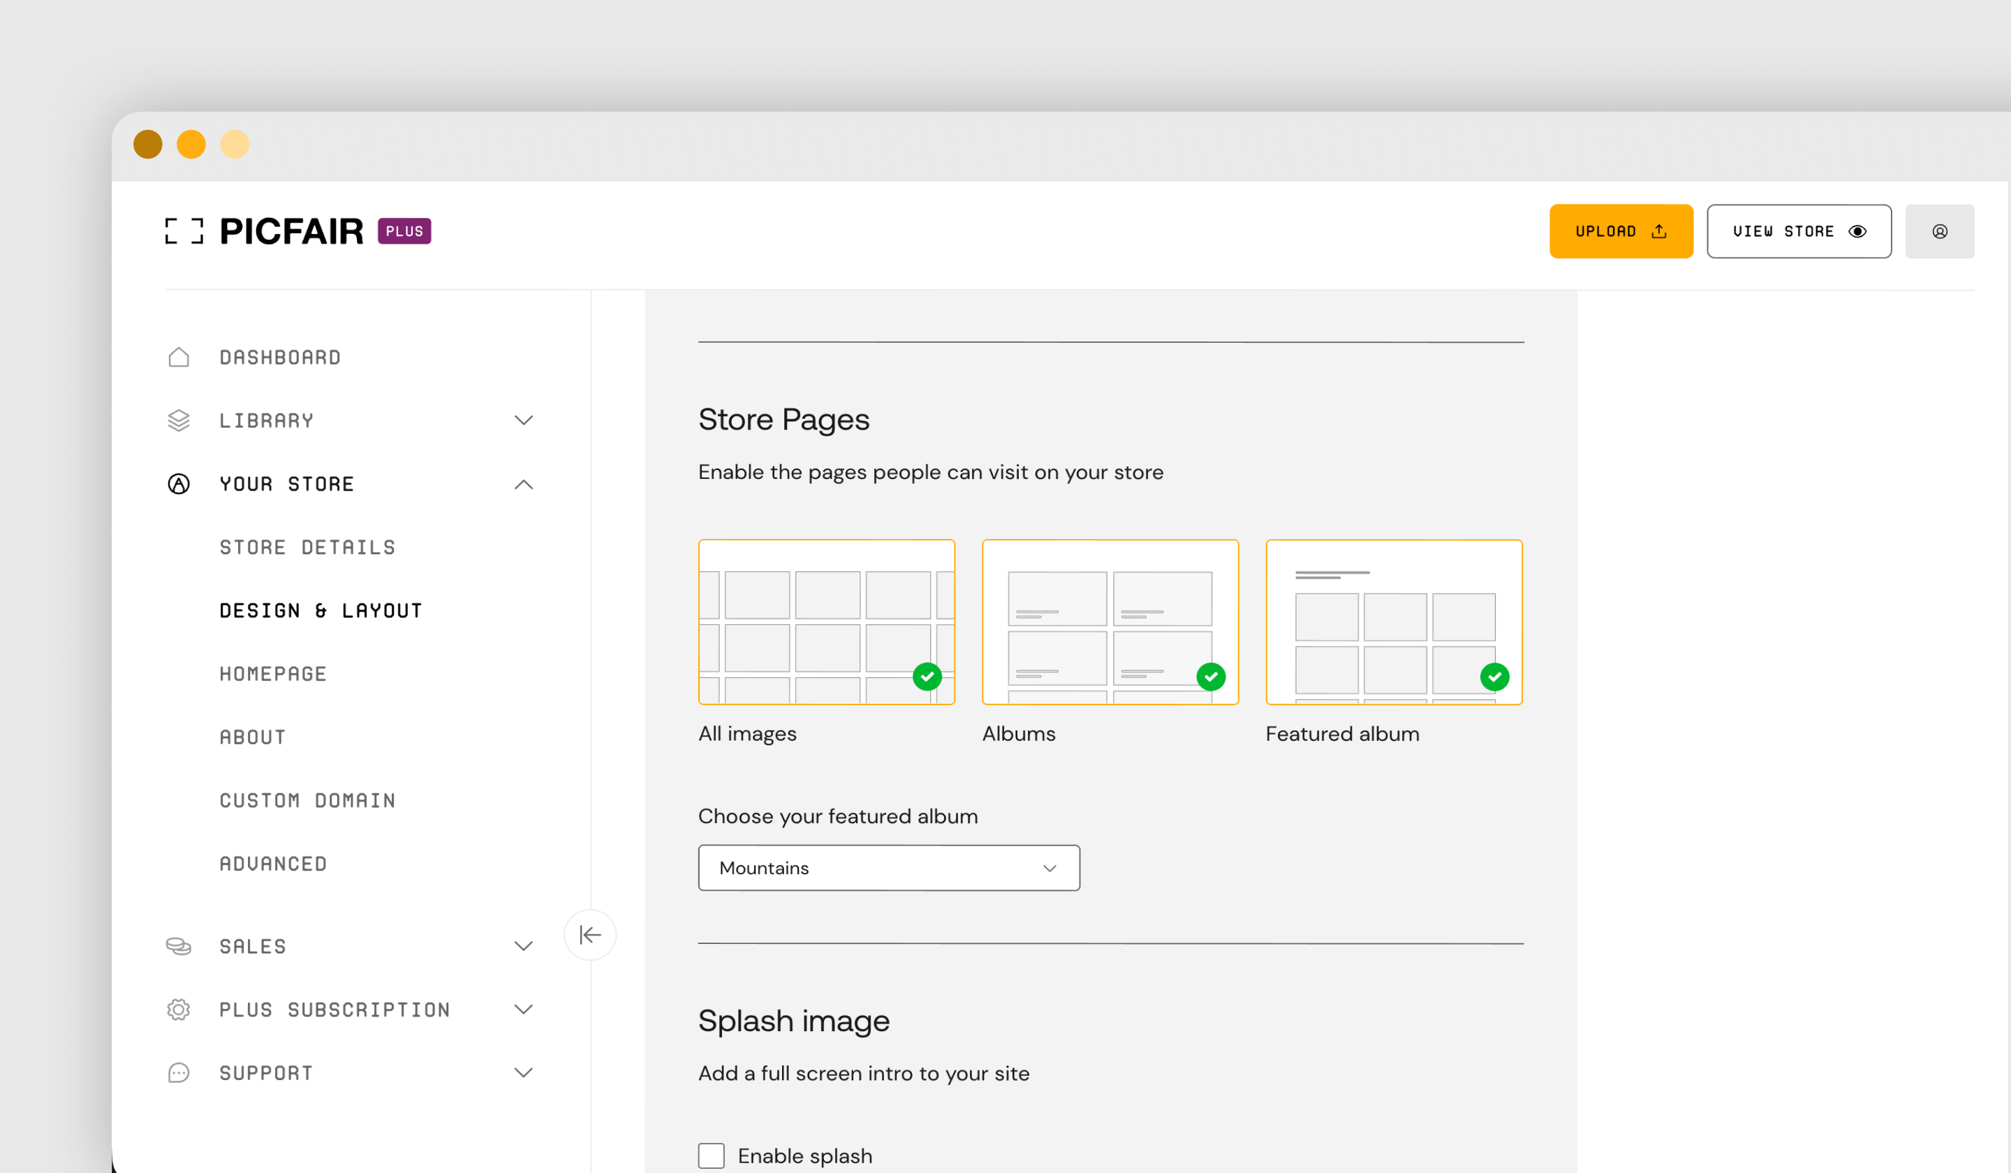Click the PLUS badge next to the logo
2011x1173 pixels.
(404, 231)
